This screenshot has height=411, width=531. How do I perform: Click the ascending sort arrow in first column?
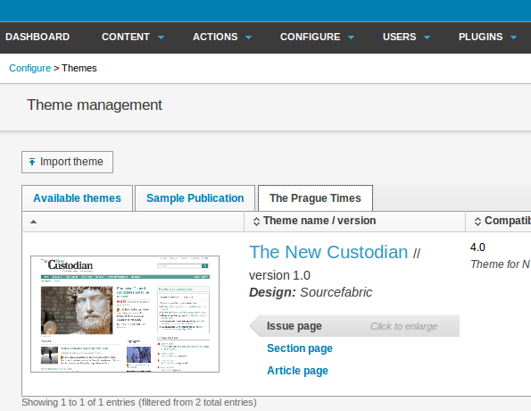pyautogui.click(x=33, y=222)
